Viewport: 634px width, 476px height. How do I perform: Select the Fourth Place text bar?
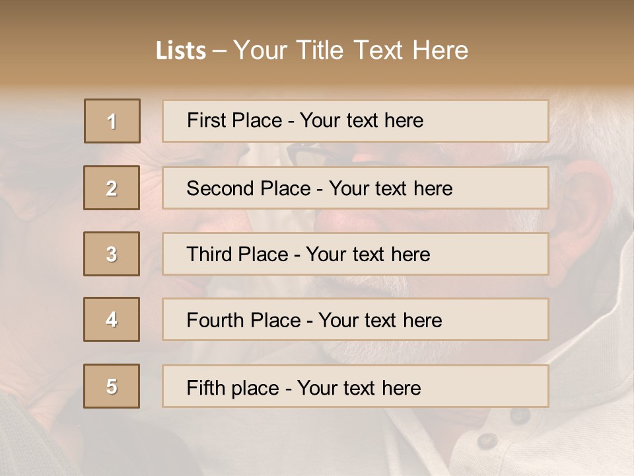[355, 319]
